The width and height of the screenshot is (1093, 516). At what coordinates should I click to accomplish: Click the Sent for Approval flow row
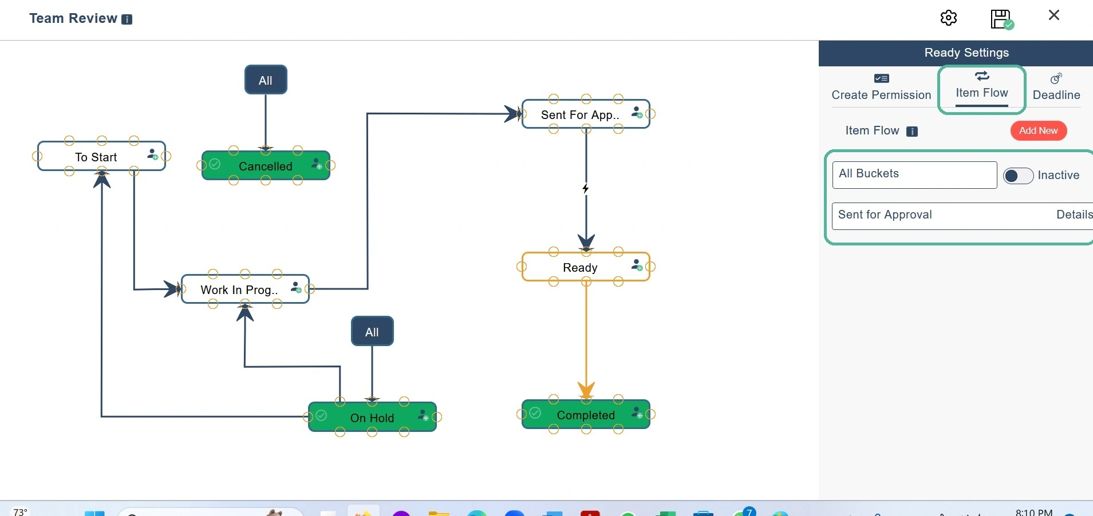tap(962, 216)
